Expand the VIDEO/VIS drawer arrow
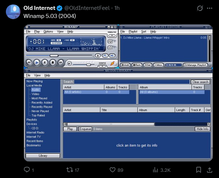Image resolution: width=219 pixels, height=178 pixels. tap(112, 36)
